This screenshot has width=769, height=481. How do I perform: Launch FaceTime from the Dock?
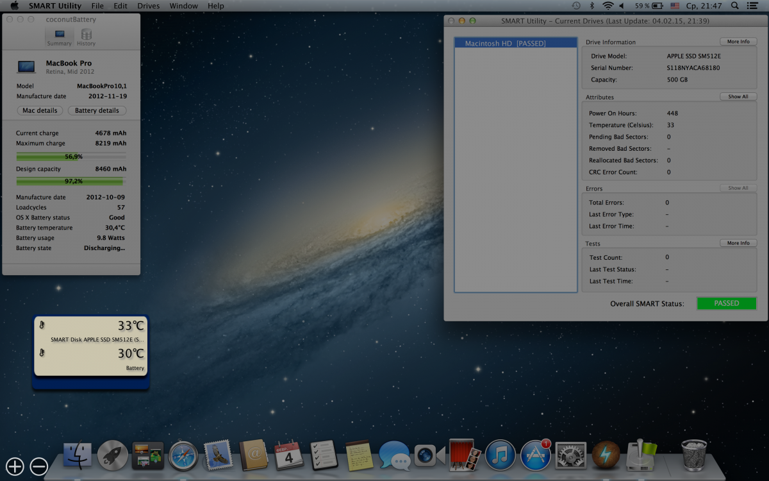429,456
